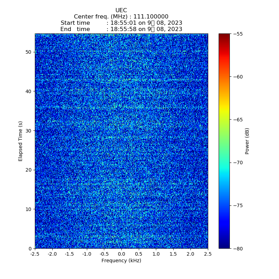
Task: Click the 0.0 frequency tick label
Action: coord(121,254)
